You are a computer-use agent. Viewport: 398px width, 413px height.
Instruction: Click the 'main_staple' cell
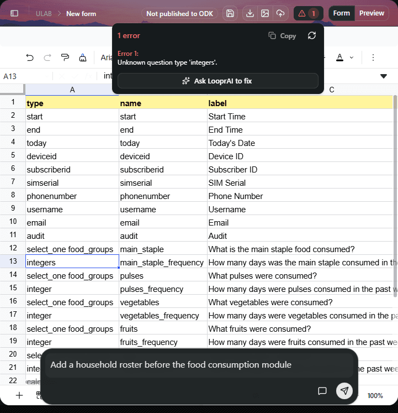(x=163, y=248)
